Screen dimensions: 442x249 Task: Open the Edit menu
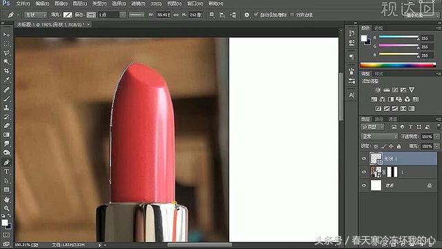(43, 3)
